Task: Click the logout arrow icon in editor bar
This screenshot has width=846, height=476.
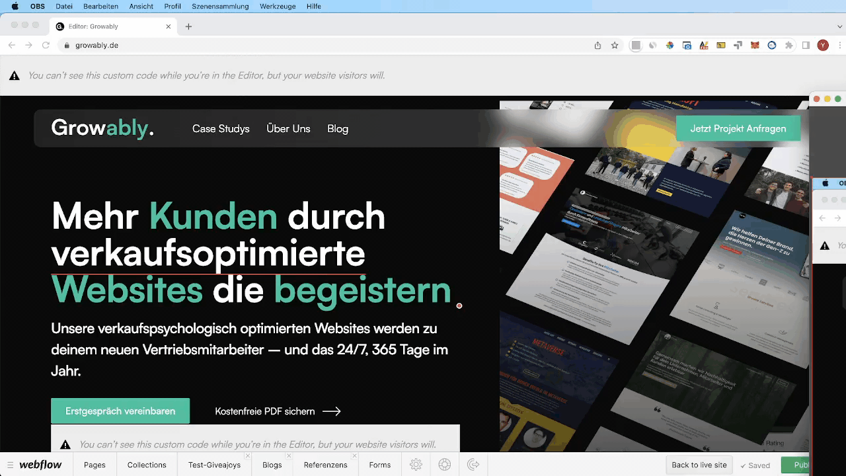Action: click(x=473, y=465)
